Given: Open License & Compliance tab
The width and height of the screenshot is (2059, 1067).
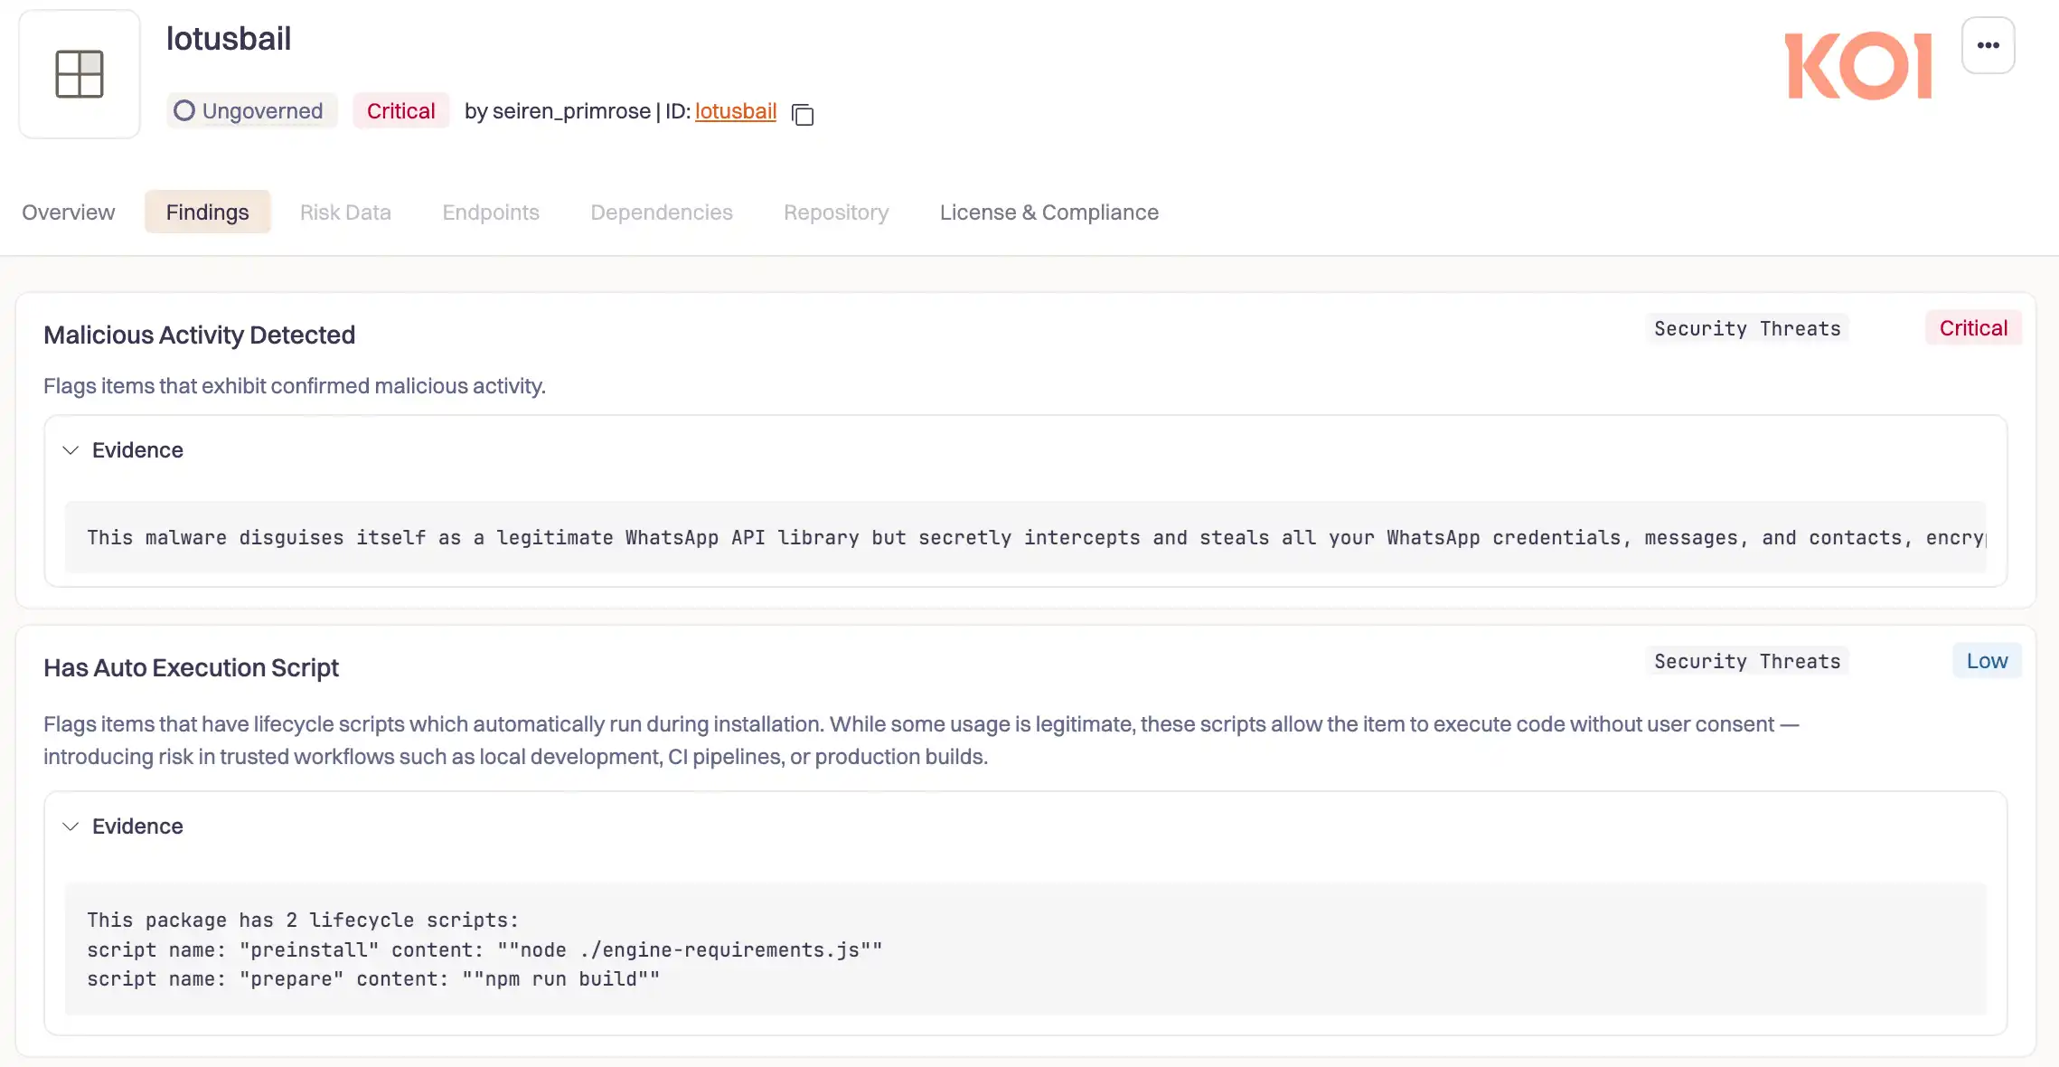Looking at the screenshot, I should [1048, 212].
